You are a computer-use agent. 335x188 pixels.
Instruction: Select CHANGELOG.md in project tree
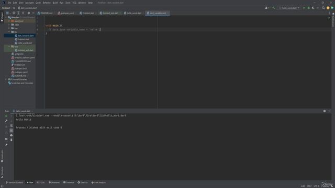point(21,61)
